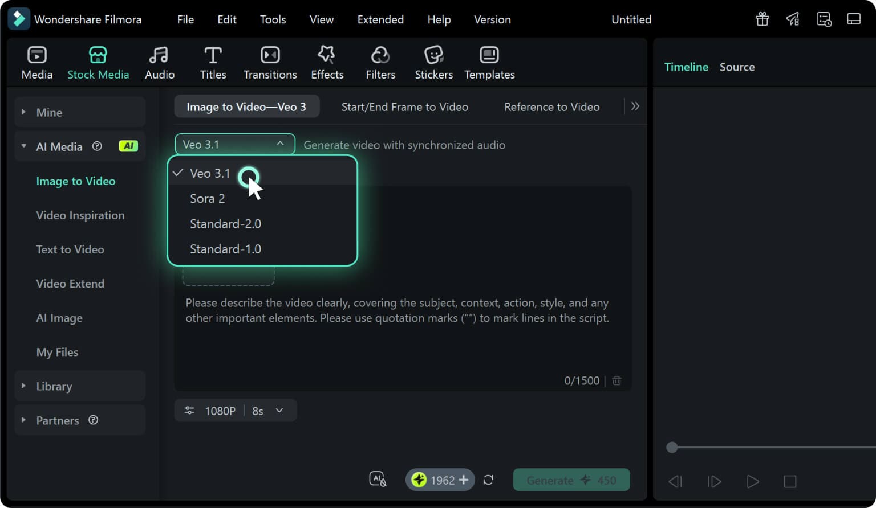Click the refresh credits icon
Image resolution: width=876 pixels, height=508 pixels.
click(488, 480)
